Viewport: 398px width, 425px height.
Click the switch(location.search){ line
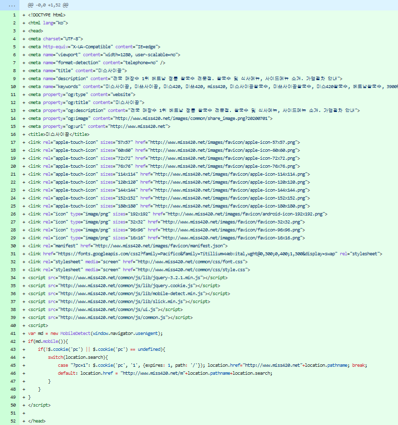point(78,357)
